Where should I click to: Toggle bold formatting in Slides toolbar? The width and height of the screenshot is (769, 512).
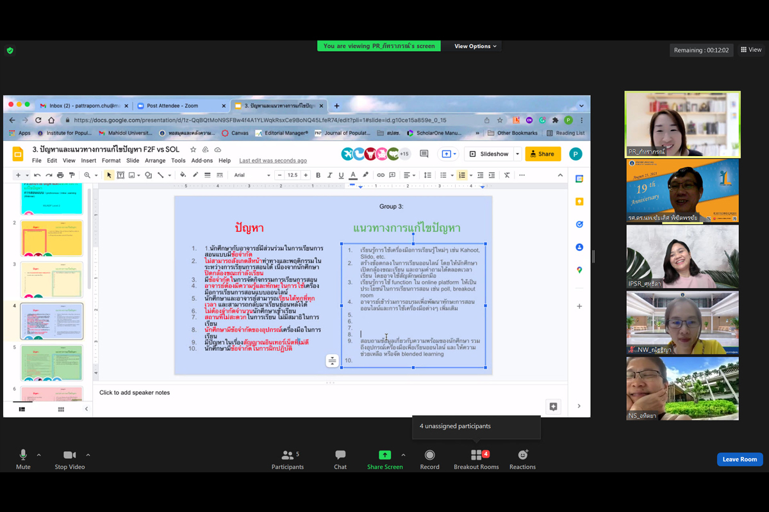point(318,175)
